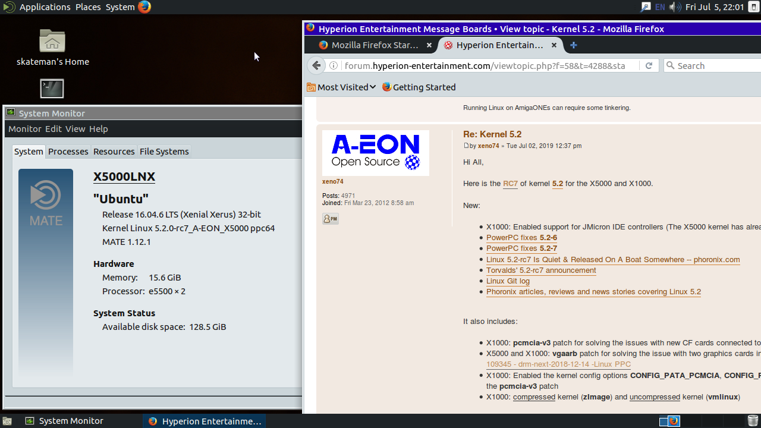Image resolution: width=761 pixels, height=428 pixels.
Task: Open the terminal icon on the desktop
Action: coord(52,89)
